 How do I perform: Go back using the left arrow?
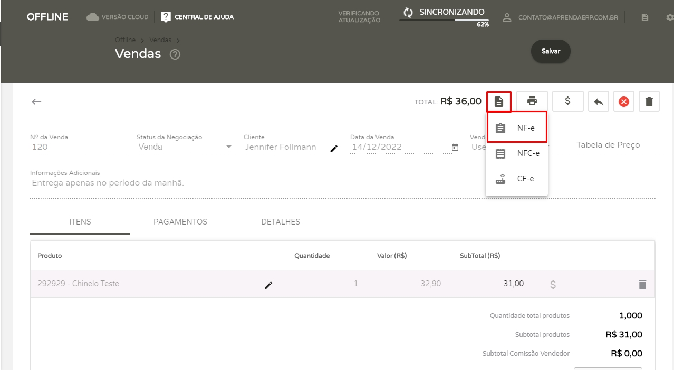[36, 102]
